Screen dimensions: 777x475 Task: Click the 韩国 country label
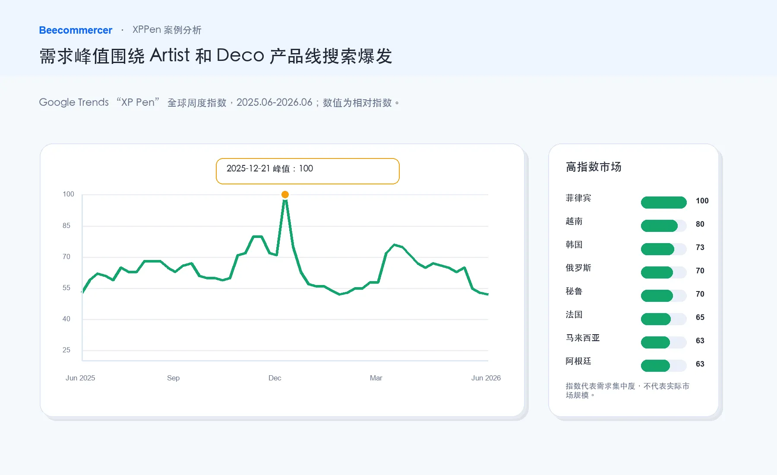574,244
